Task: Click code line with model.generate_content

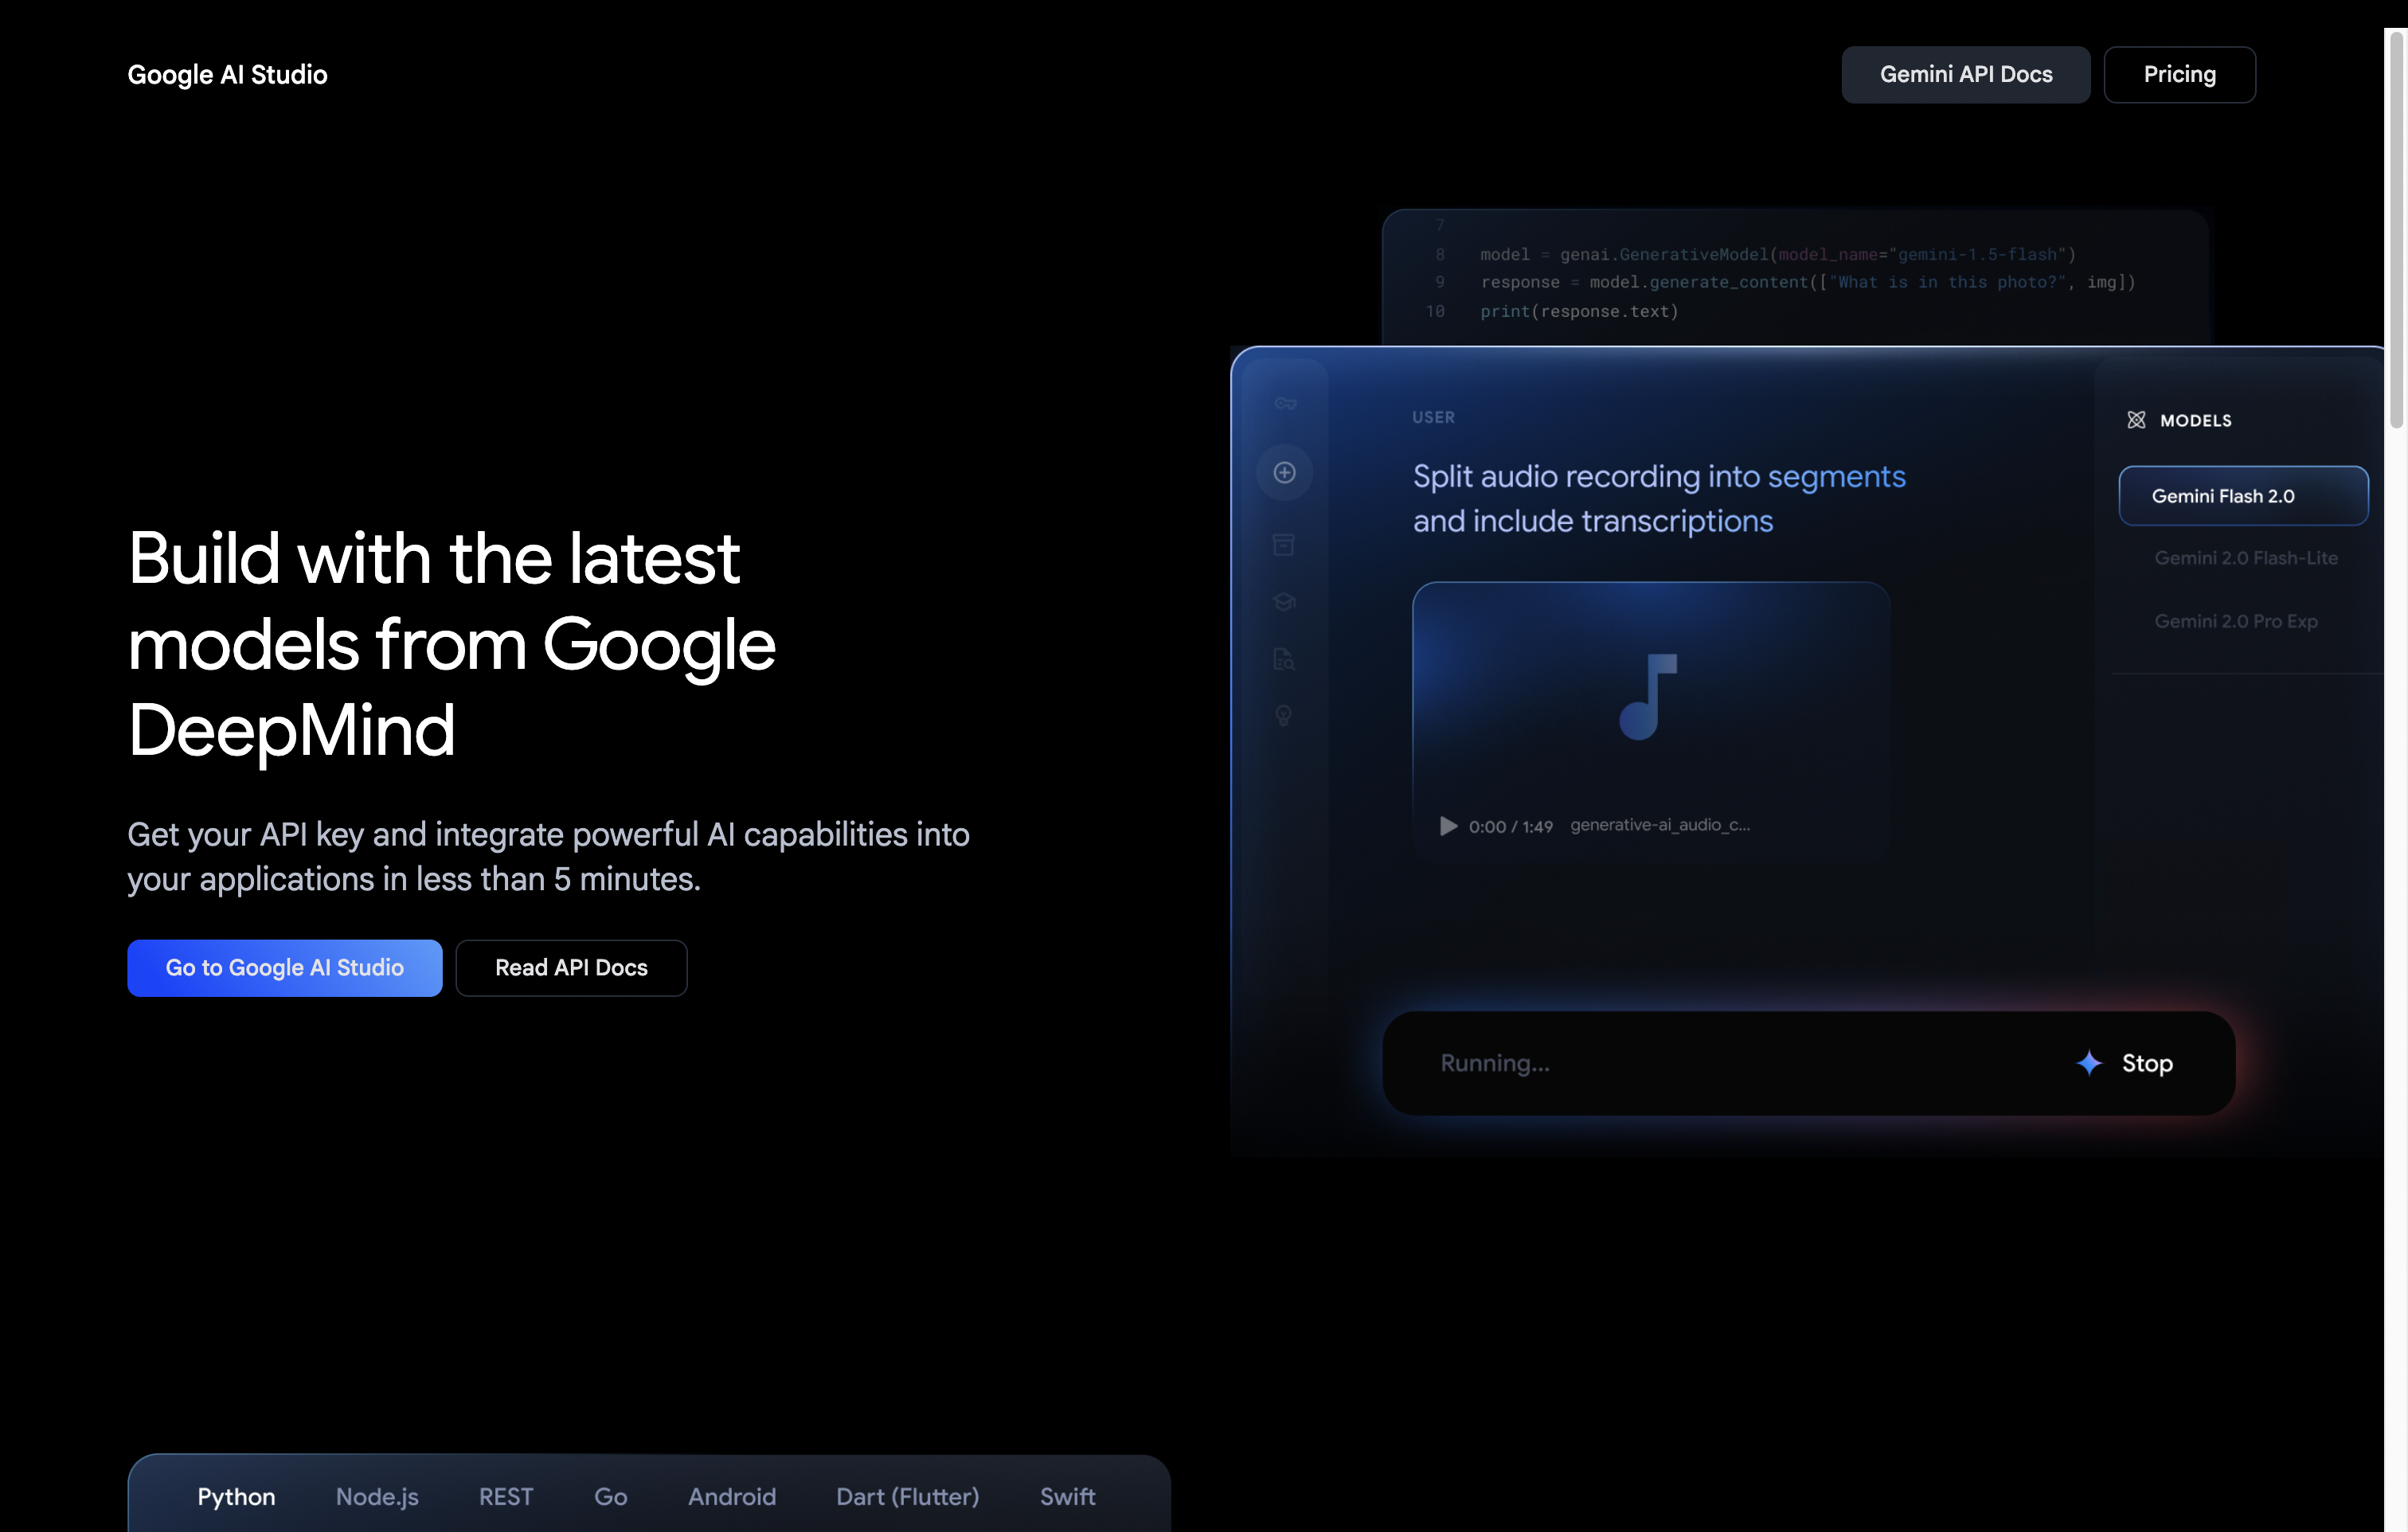Action: pos(1808,282)
